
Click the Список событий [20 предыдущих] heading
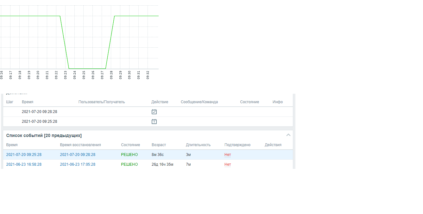44,135
